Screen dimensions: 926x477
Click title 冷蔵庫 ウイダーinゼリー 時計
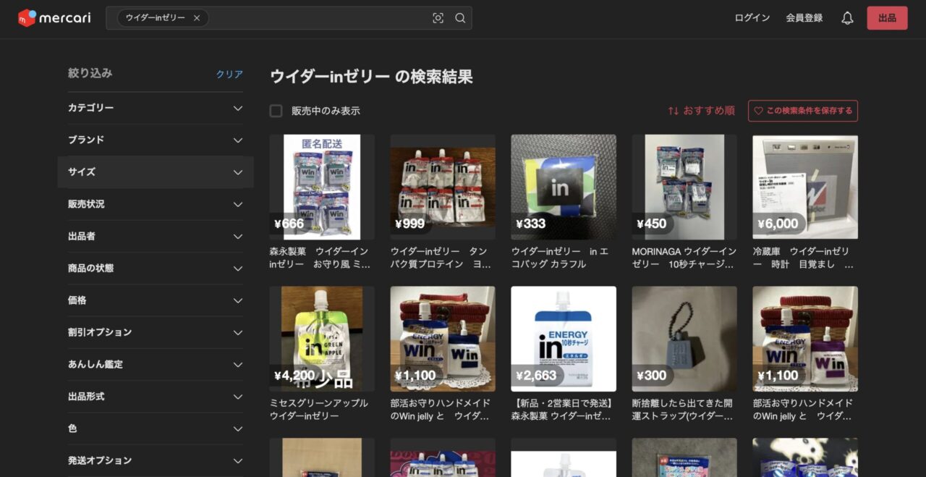point(803,258)
